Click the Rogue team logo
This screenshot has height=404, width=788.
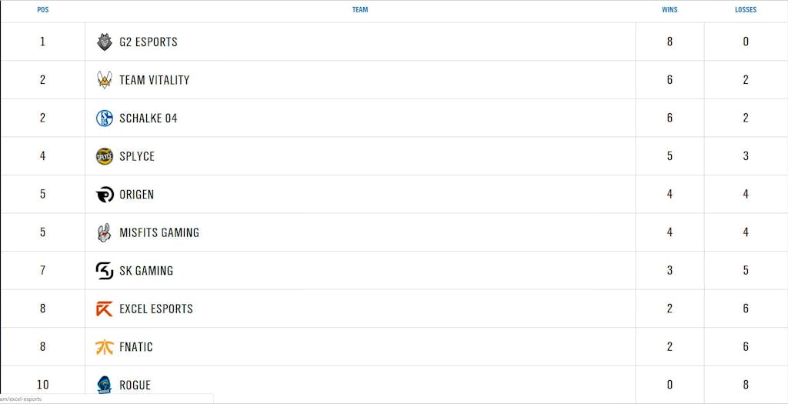(105, 385)
